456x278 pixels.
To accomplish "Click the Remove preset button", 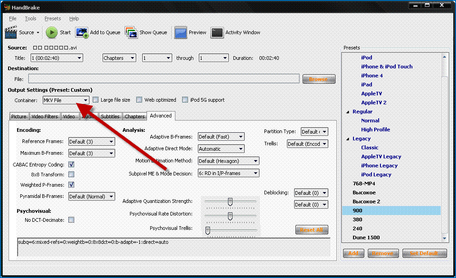I will coord(382,253).
